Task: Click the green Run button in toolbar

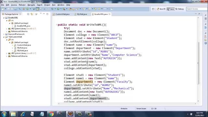Action: pyautogui.click(x=58, y=9)
